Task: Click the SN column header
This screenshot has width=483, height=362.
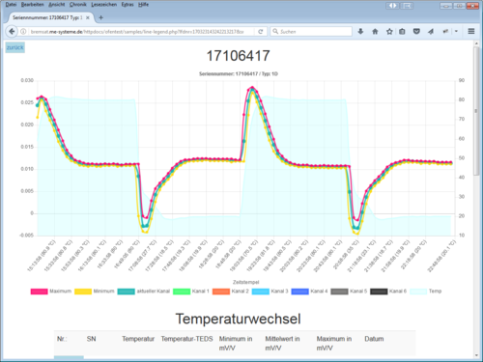Action: pos(91,339)
